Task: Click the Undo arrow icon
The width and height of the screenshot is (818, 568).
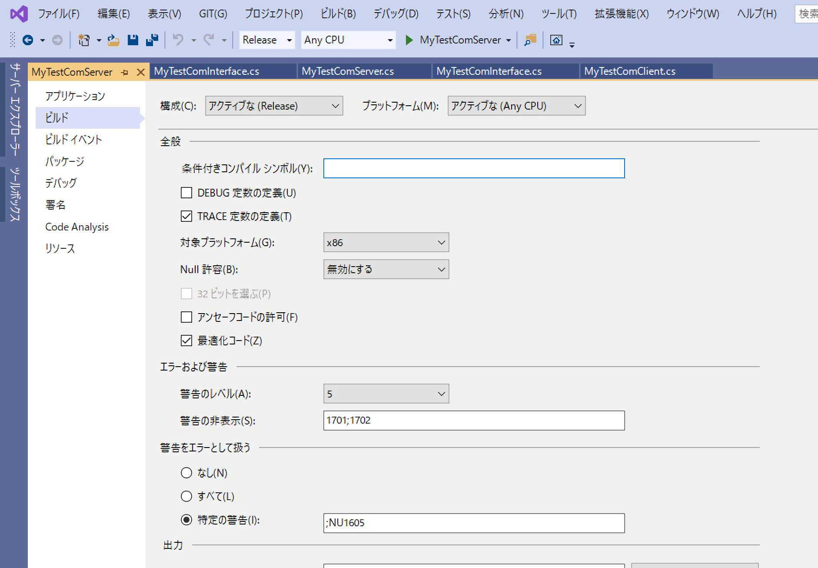Action: pos(178,40)
